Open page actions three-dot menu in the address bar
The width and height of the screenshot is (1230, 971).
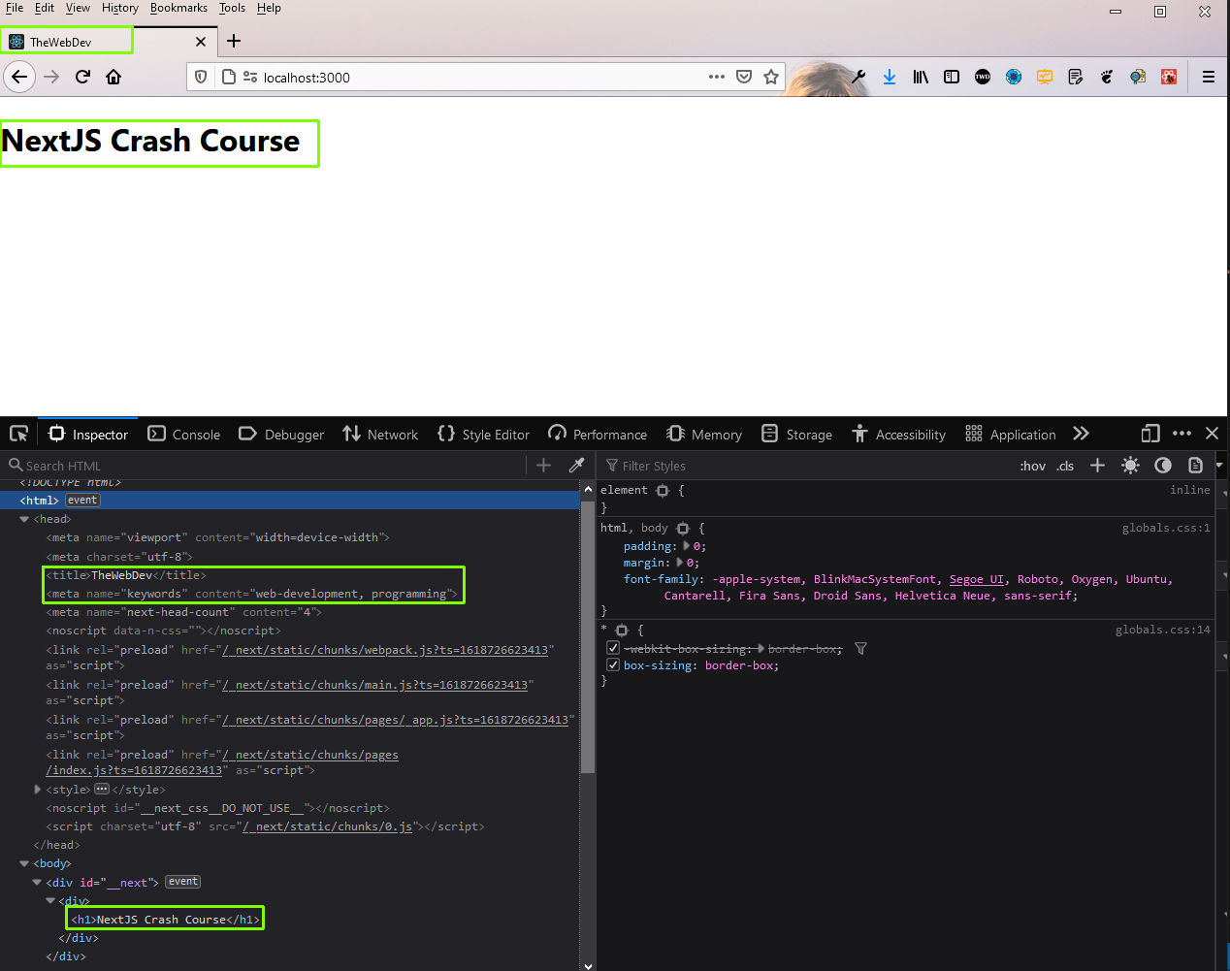(717, 77)
